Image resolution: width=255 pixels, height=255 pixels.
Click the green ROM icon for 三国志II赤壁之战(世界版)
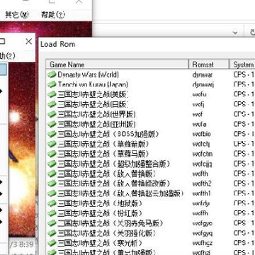click(52, 114)
